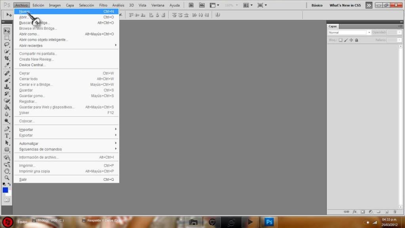This screenshot has height=228, width=405.
Task: Select the Eraser tool
Action: coord(7,100)
